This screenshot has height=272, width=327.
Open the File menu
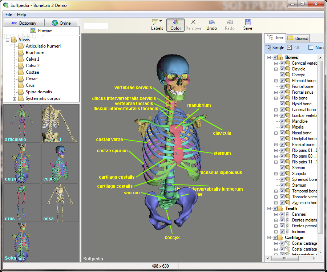point(9,15)
